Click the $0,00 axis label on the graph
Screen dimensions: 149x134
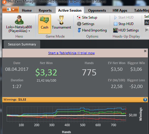(x=133, y=115)
